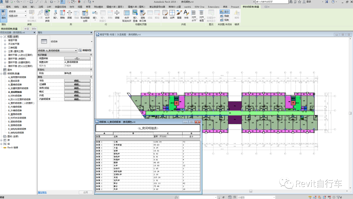Click 编辑 button for 字段 row
The height and width of the screenshot is (199, 353).
[x=77, y=80]
